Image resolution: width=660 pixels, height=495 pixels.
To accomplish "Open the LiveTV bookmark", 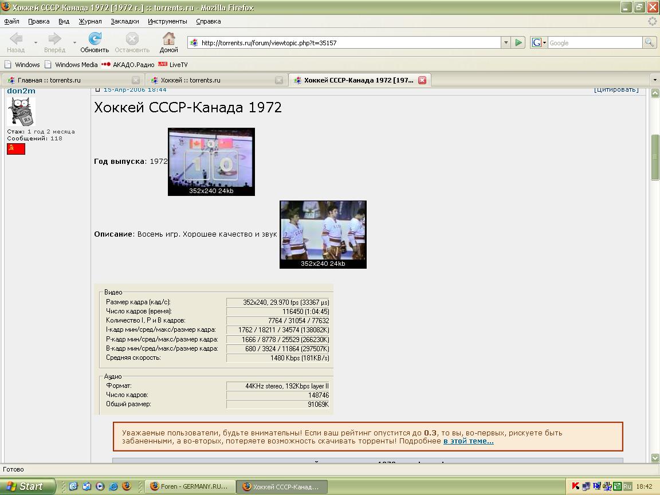I will coord(173,65).
